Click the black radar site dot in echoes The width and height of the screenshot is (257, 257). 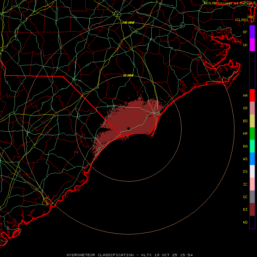[128, 128]
